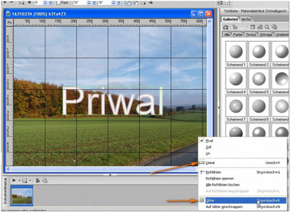Screen dimensions: 290x212
Task: Open dropdown arrow next to list layout icon
Action: [x=30, y=181]
